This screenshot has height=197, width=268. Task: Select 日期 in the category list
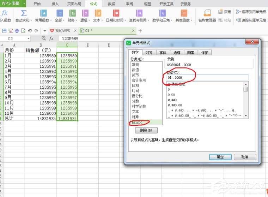click(x=135, y=85)
